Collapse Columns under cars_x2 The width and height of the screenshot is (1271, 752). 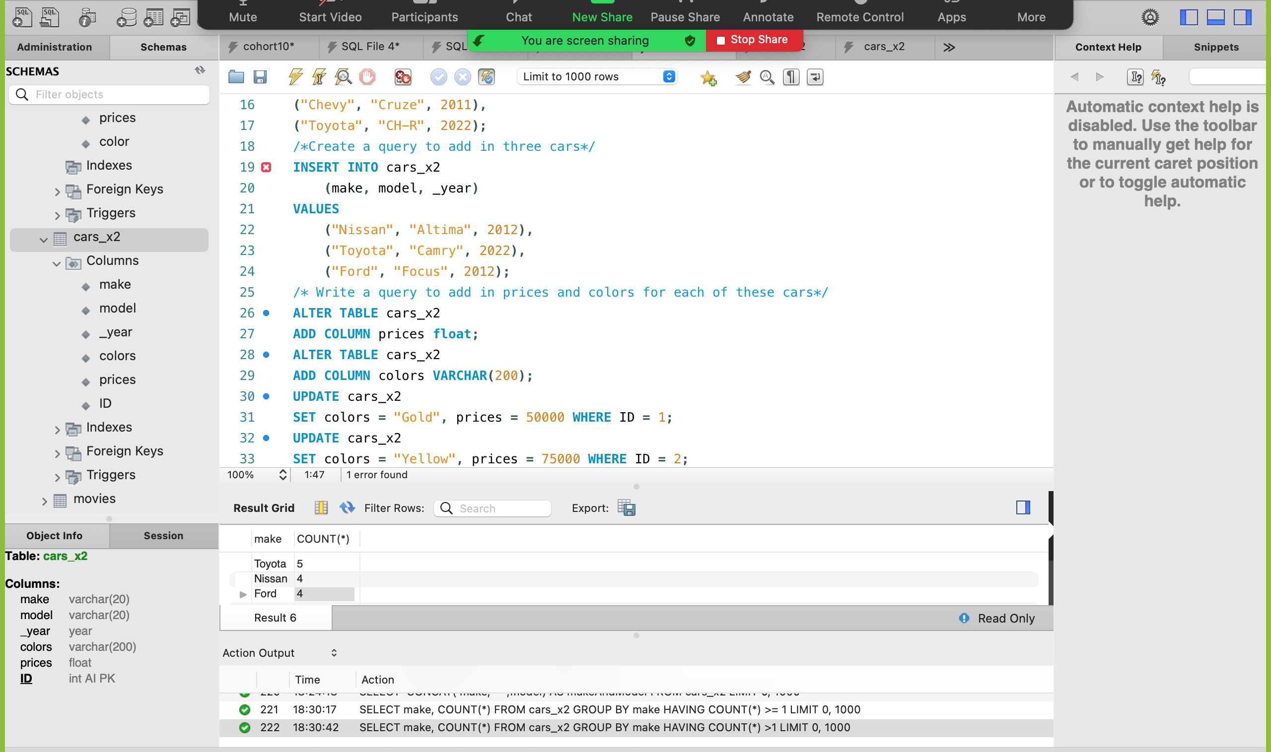(57, 263)
